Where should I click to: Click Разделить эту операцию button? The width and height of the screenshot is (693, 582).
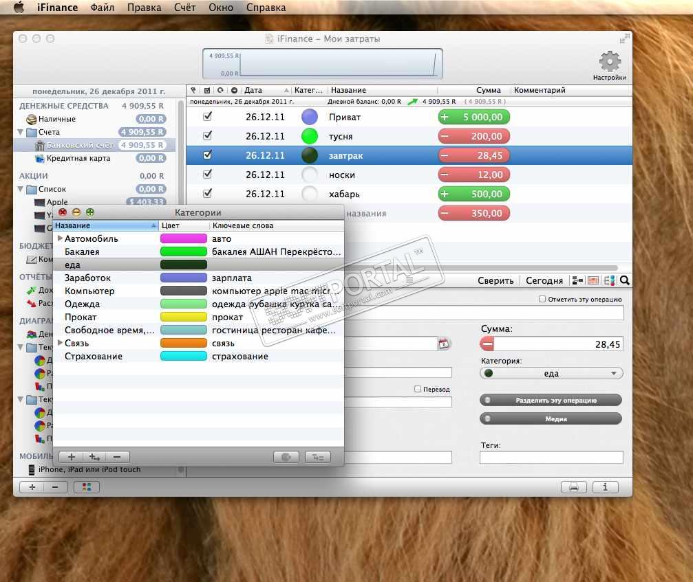(x=551, y=400)
